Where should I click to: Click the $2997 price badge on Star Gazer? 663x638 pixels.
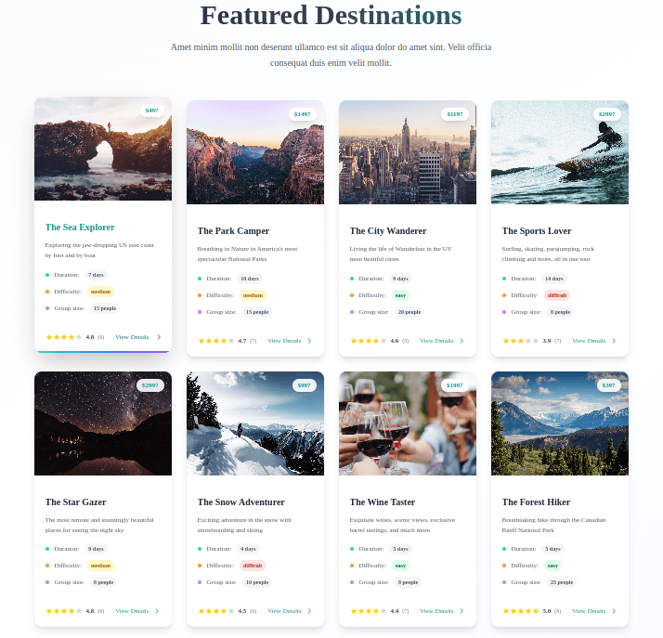150,385
